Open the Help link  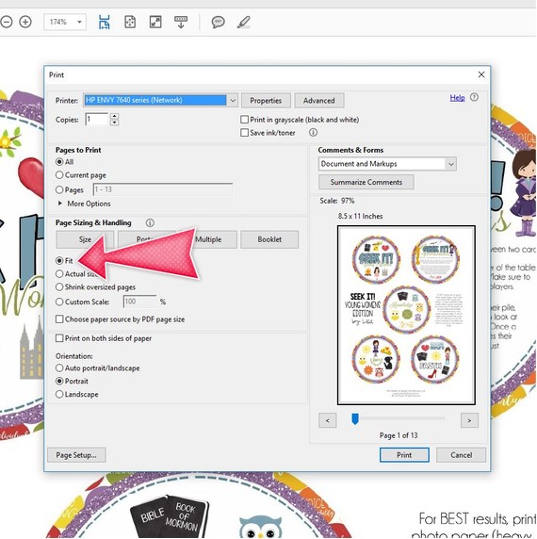coord(457,98)
